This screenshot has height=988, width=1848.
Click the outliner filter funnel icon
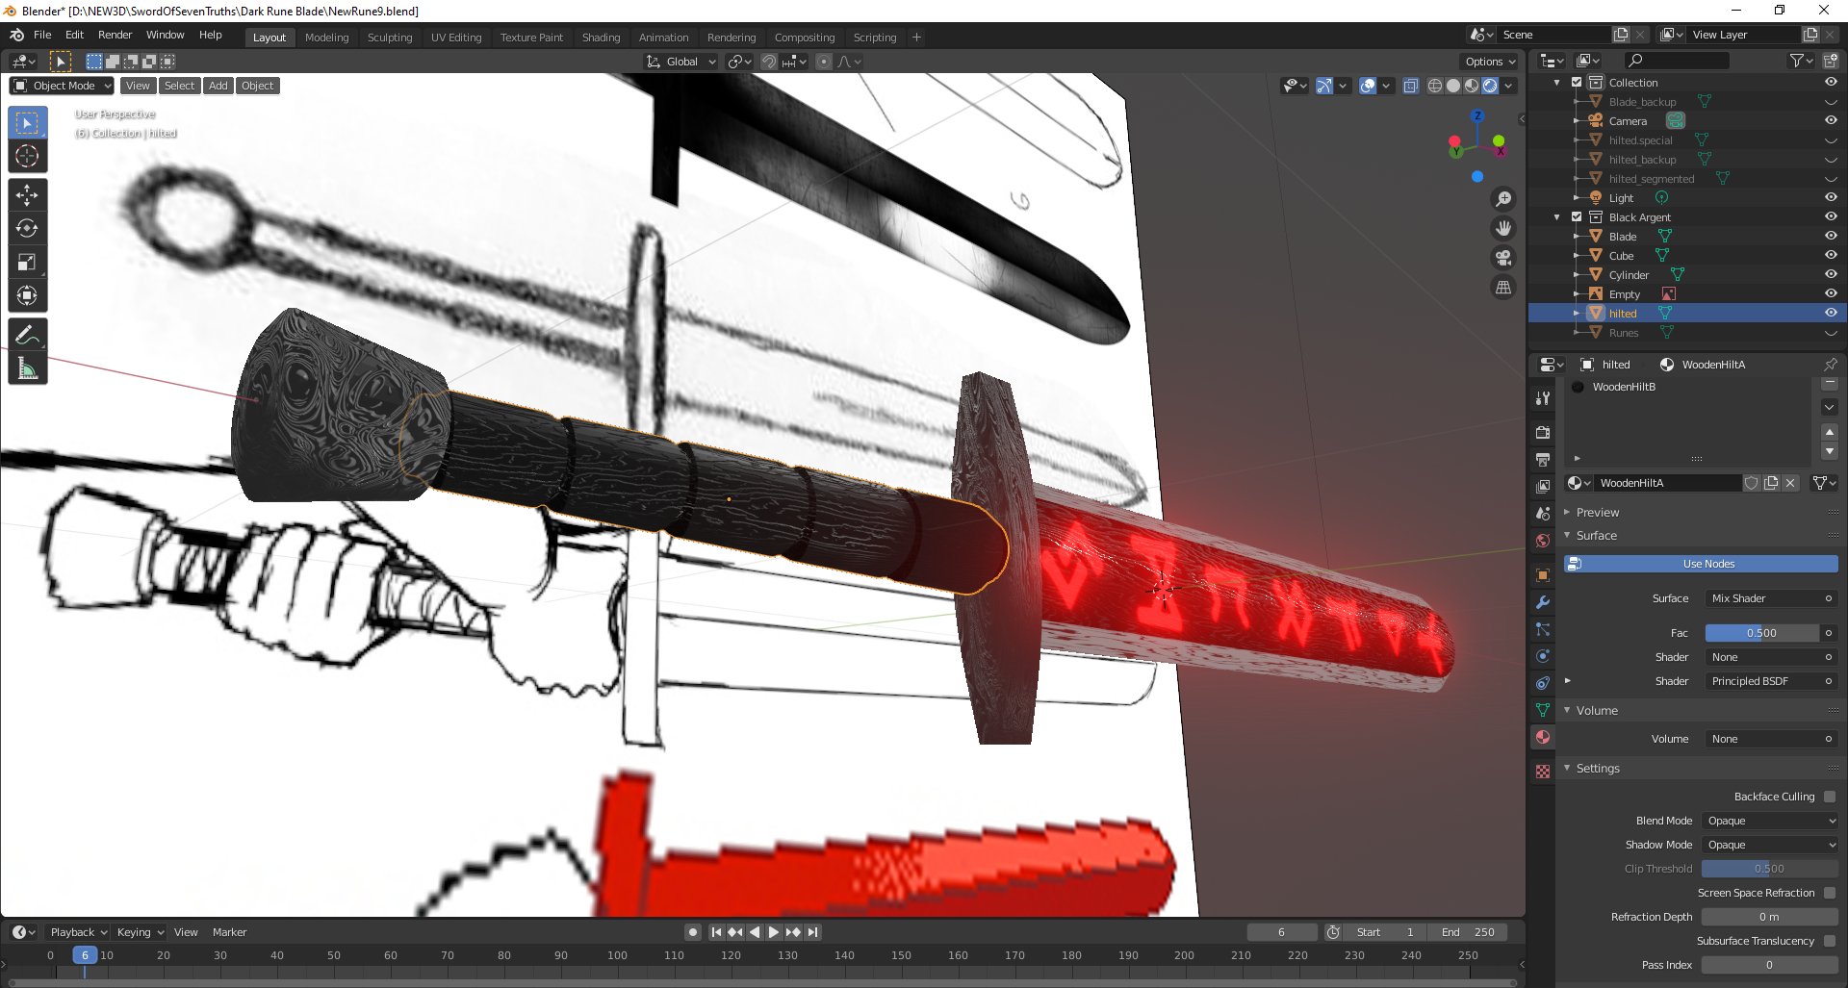[x=1797, y=61]
